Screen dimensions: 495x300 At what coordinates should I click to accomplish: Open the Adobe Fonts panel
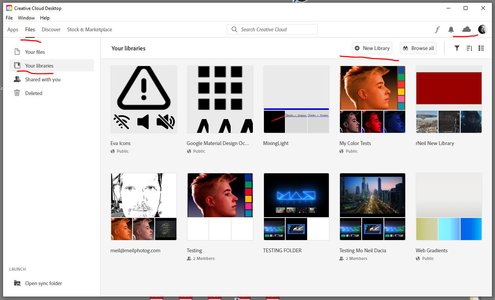pyautogui.click(x=437, y=29)
